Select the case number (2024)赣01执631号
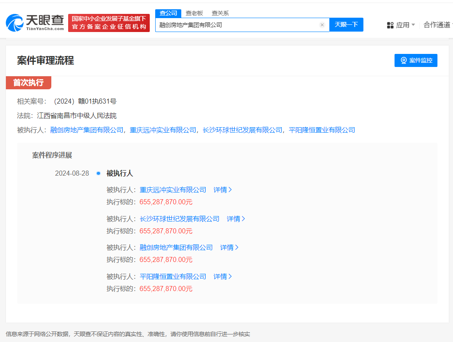Image resolution: width=453 pixels, height=342 pixels. coord(85,101)
